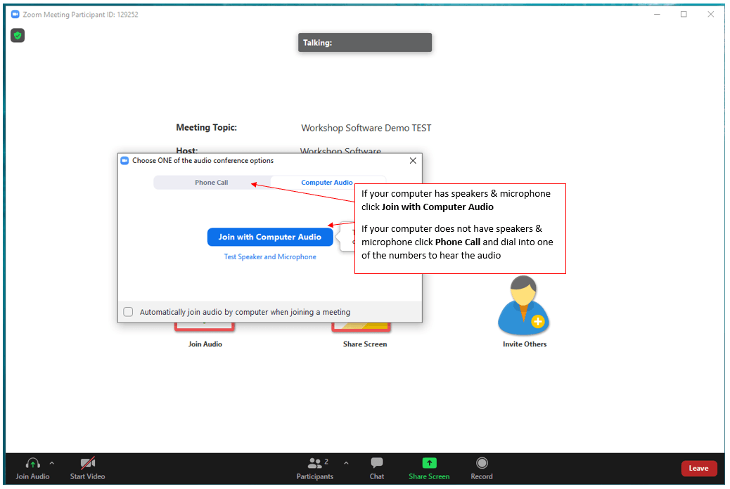This screenshot has width=730, height=489.
Task: Click the Talking indicator bar
Action: click(x=365, y=42)
